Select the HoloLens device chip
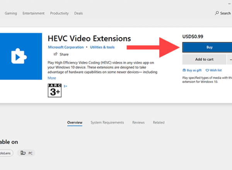The height and width of the screenshot is (170, 232). tap(6, 153)
